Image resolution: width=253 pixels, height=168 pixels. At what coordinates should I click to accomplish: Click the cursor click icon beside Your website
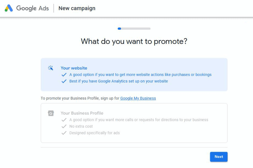point(51,68)
